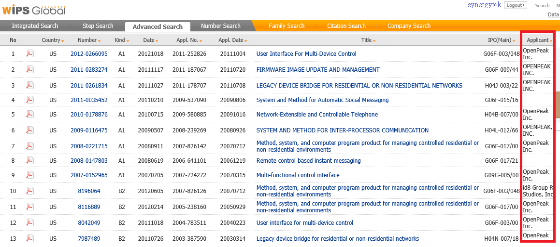
Task: Open PDF icon for patent 2011-0283274
Action: pyautogui.click(x=30, y=70)
